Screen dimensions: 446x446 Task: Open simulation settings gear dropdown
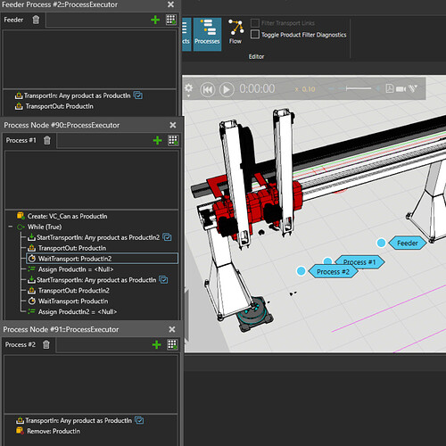(x=188, y=89)
